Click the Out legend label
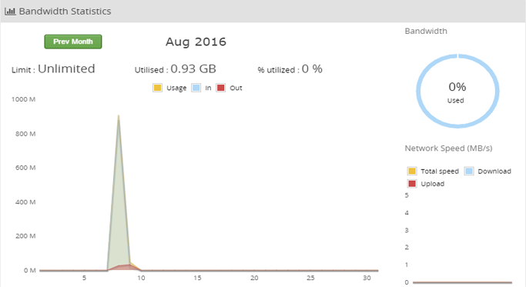The width and height of the screenshot is (526, 287). click(x=236, y=88)
